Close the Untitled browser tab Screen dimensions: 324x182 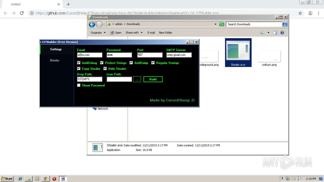click(59, 4)
